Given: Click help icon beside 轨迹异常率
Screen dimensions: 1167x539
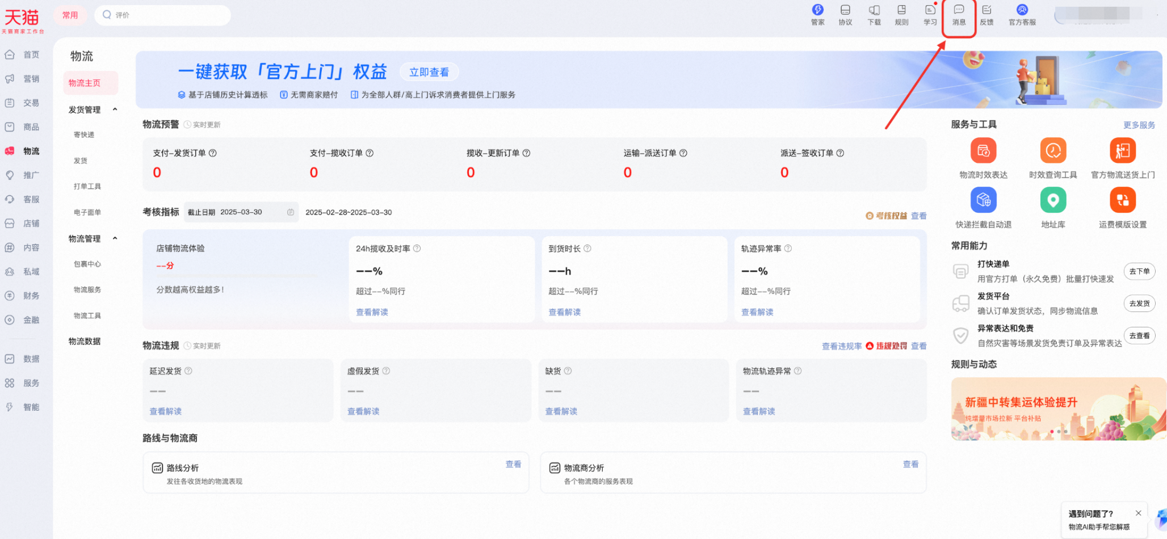Looking at the screenshot, I should point(788,249).
